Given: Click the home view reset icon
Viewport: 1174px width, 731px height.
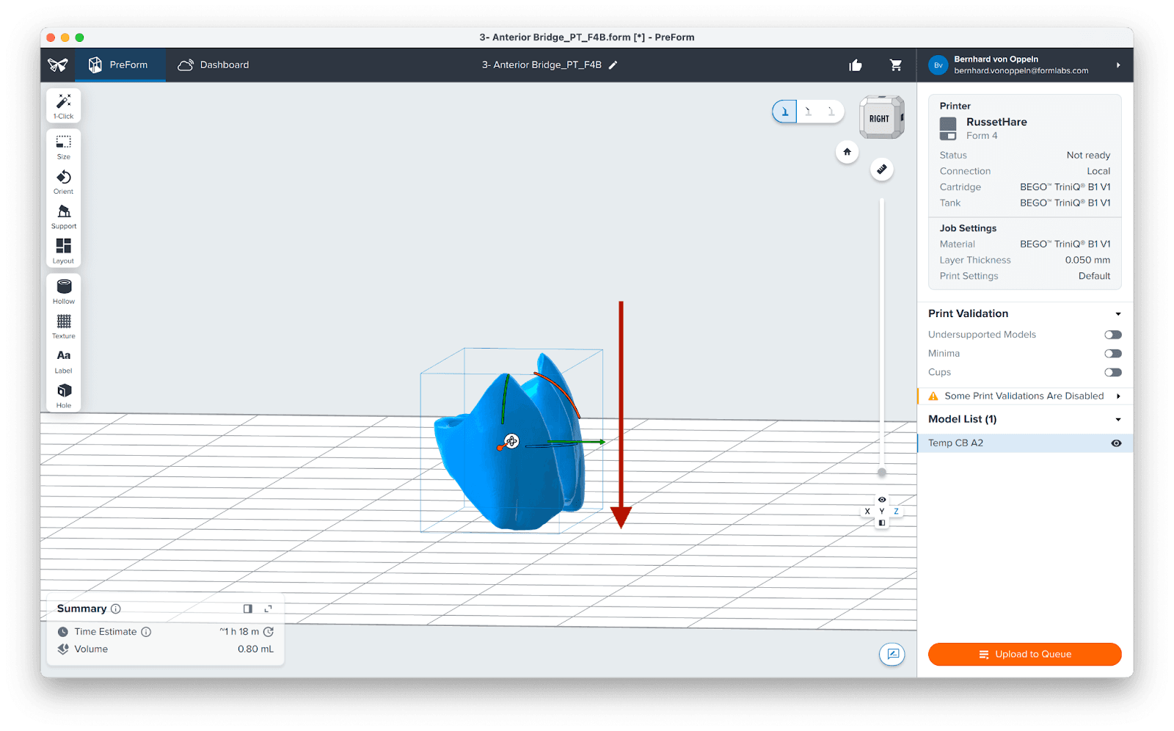Looking at the screenshot, I should [847, 152].
